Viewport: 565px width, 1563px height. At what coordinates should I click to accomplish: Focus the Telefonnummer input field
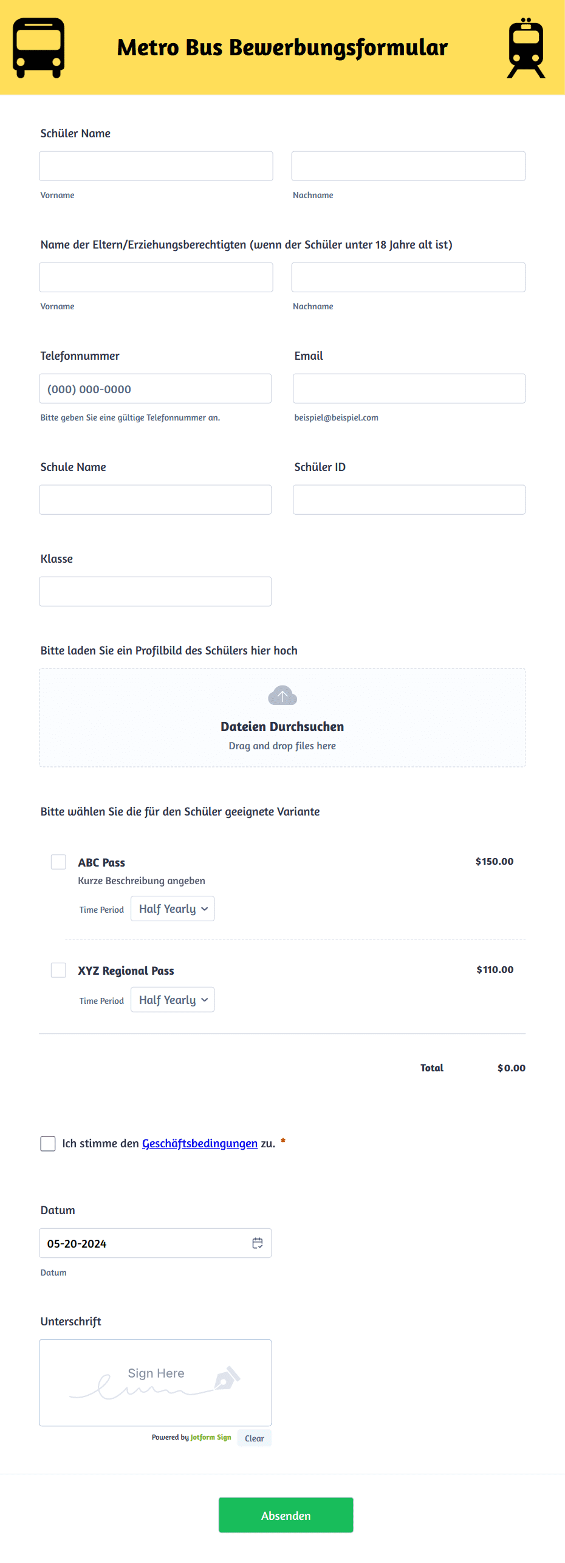pos(155,388)
